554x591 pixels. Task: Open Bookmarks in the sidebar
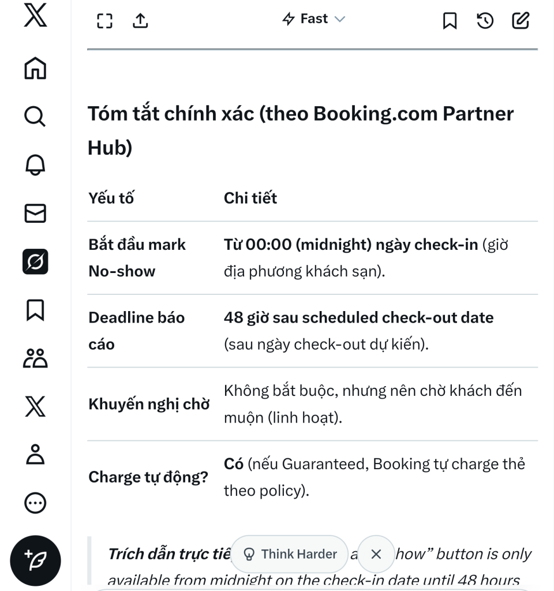pos(35,311)
